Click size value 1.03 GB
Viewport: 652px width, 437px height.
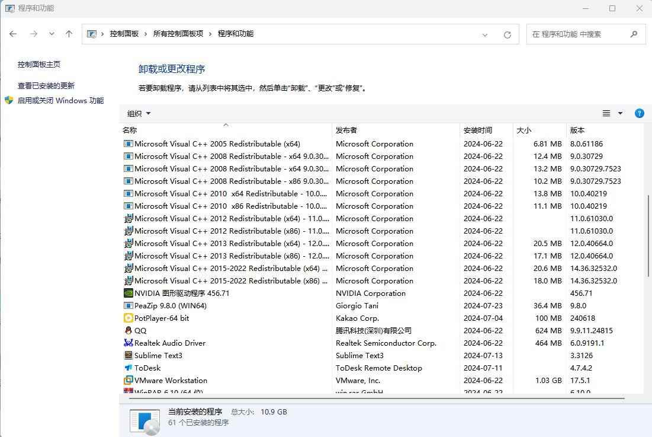(x=548, y=381)
